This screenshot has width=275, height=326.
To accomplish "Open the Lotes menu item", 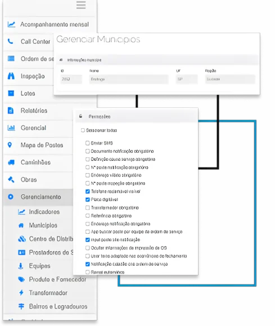I will 28,93.
